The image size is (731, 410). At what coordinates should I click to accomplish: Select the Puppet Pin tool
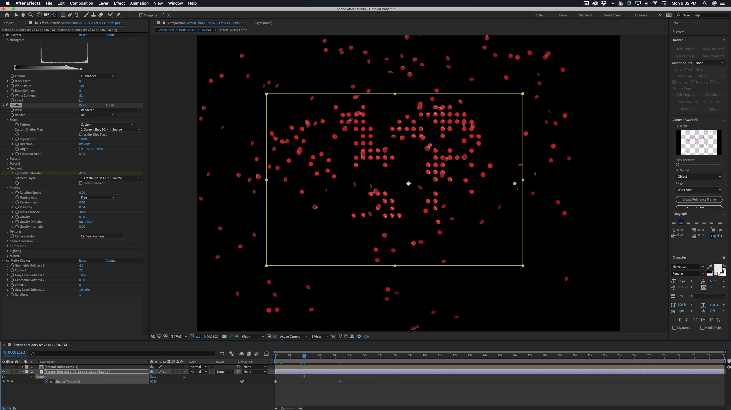[119, 15]
